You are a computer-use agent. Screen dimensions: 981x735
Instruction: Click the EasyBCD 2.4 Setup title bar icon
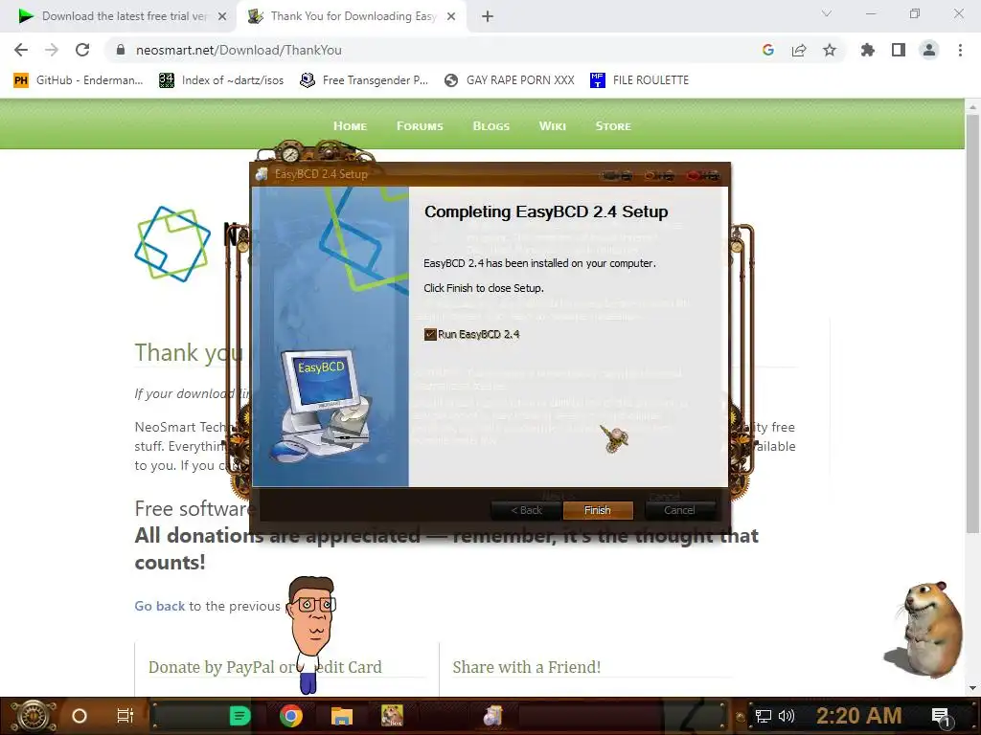(x=262, y=174)
